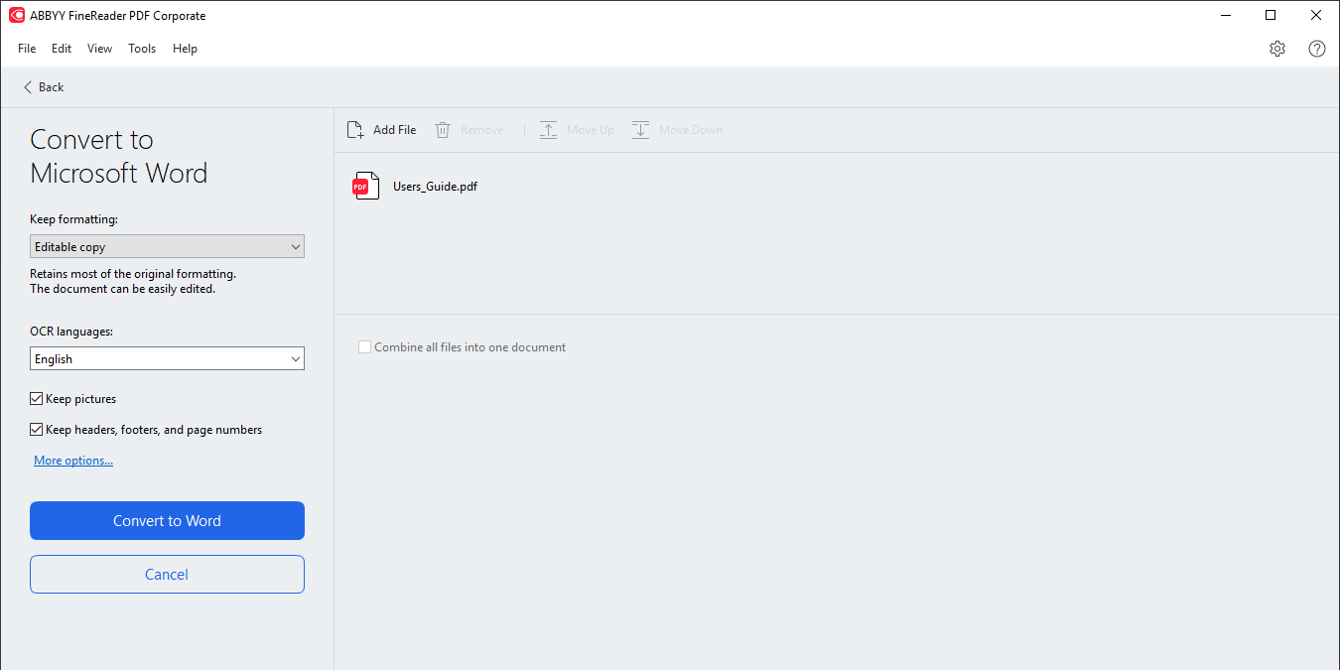Maximize the FineReader window

pos(1271,15)
